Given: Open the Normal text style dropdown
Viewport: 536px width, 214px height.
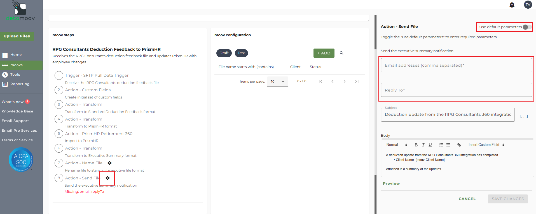Looking at the screenshot, I should [x=397, y=145].
